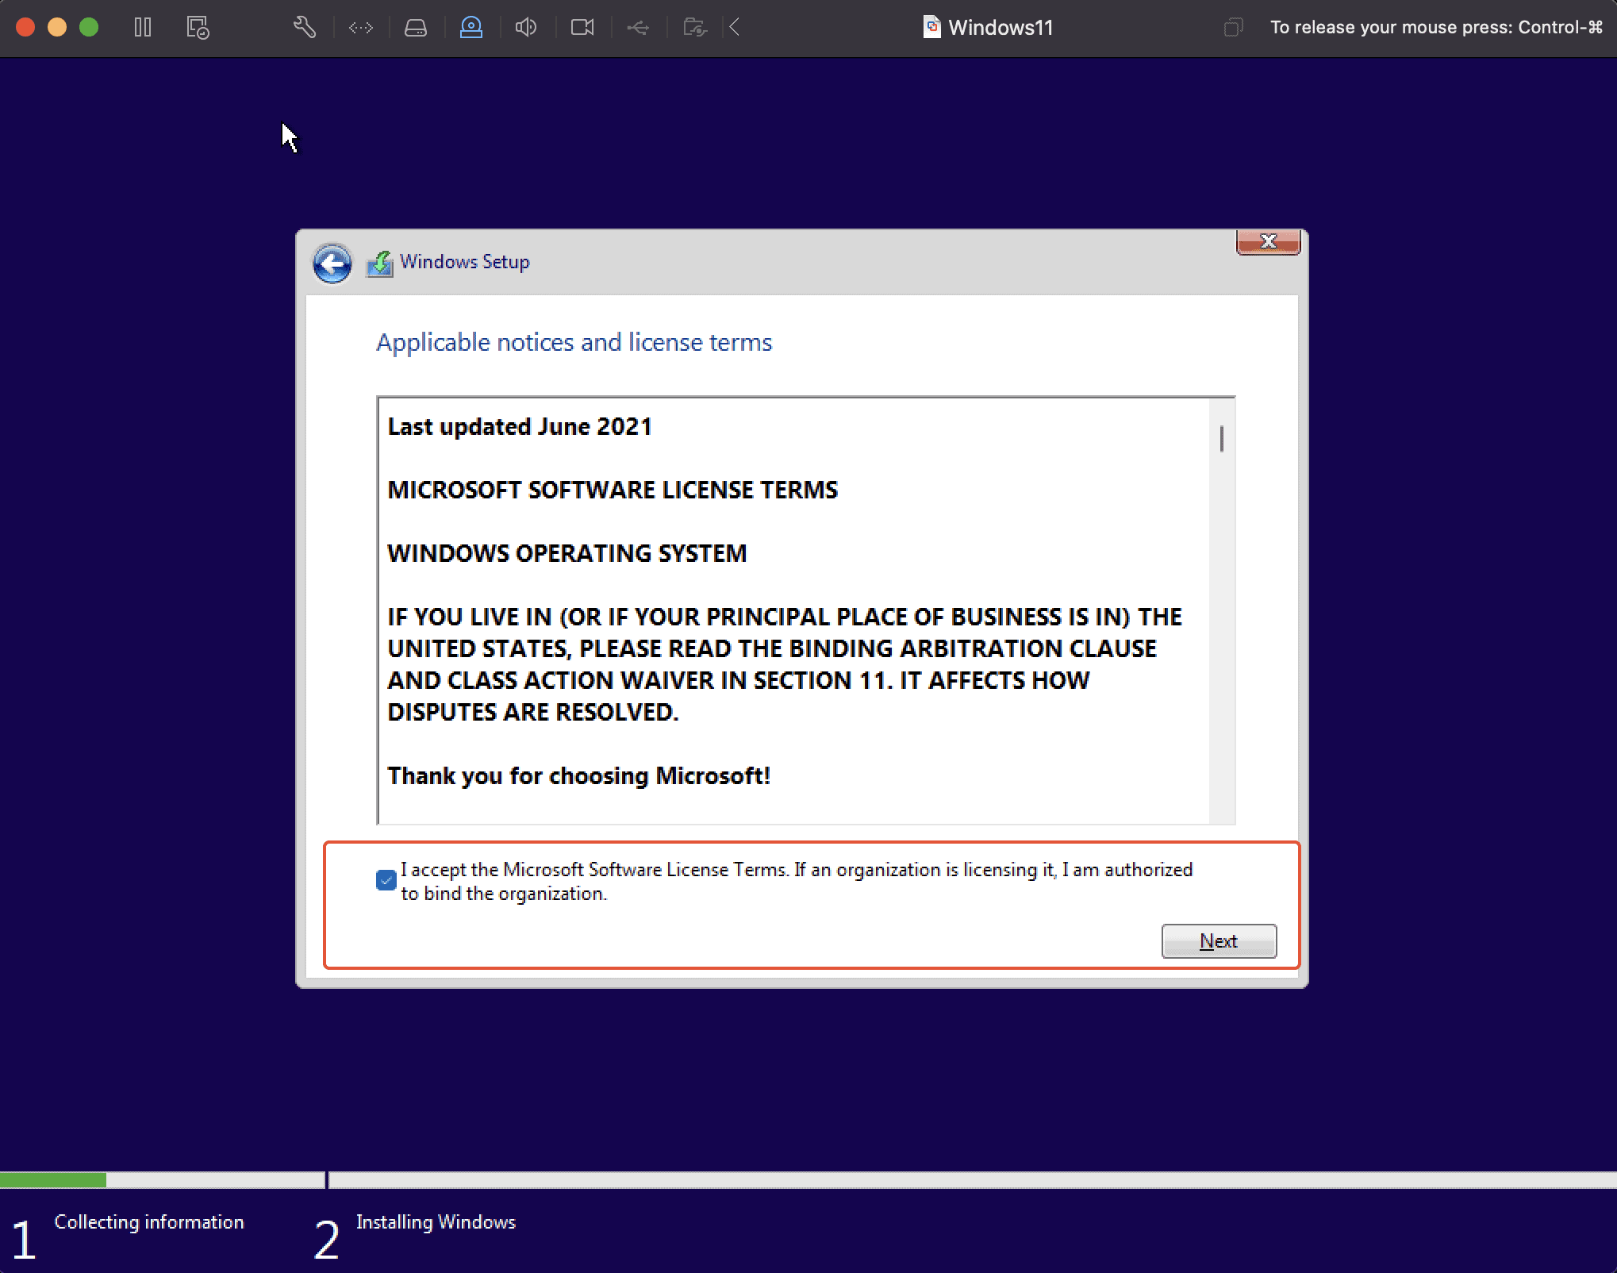The height and width of the screenshot is (1273, 1617).
Task: Click the 'Collecting information' step label
Action: [x=149, y=1222]
